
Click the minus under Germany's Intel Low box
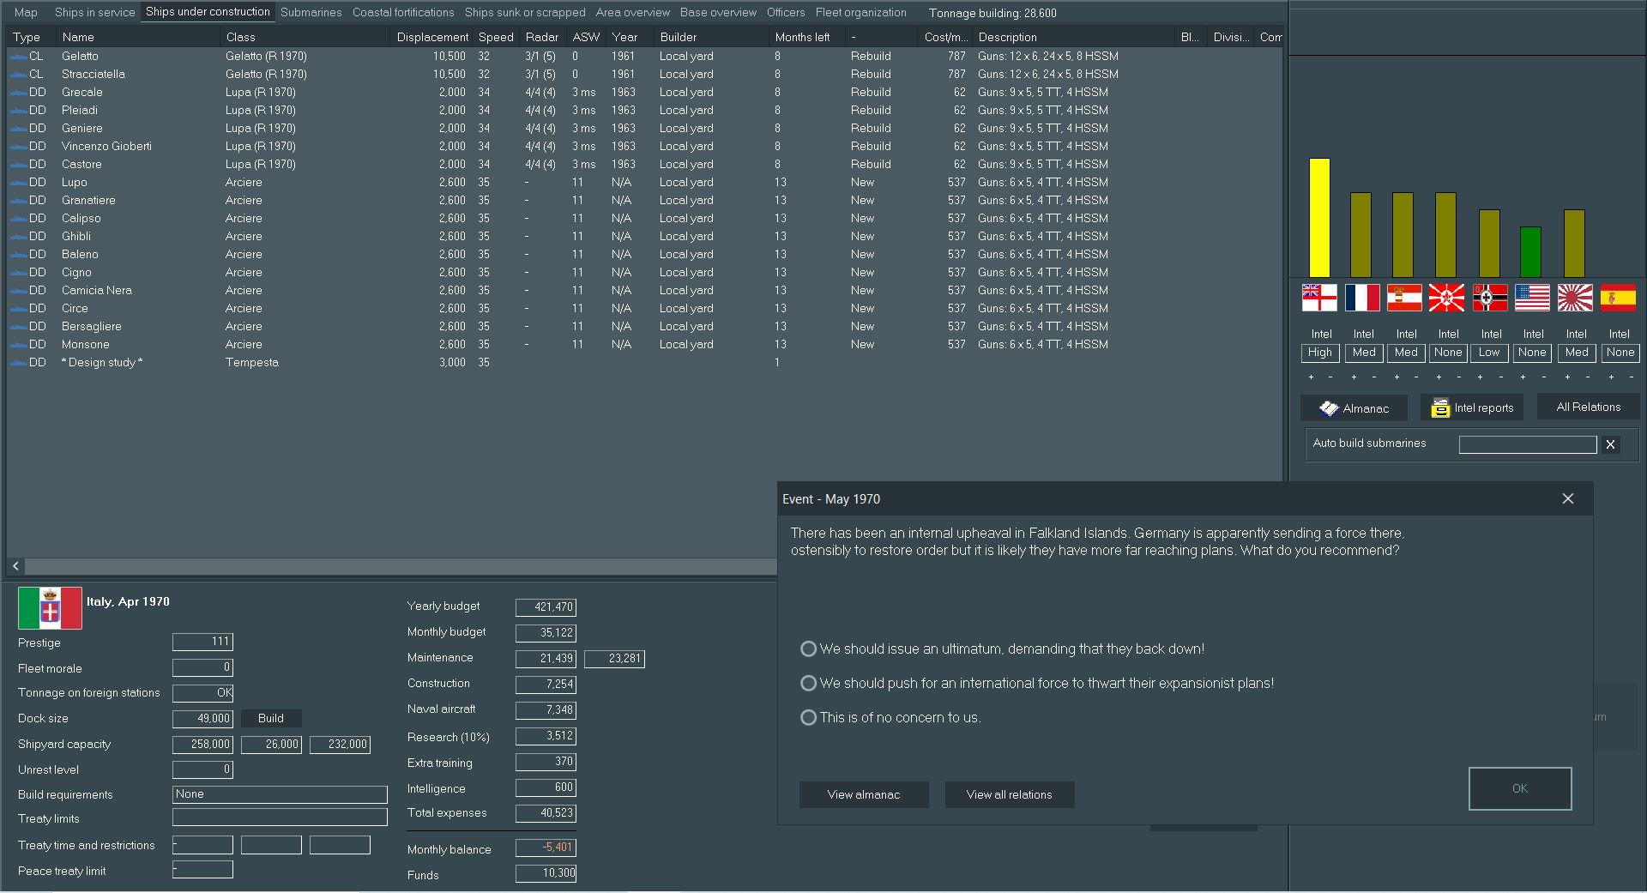pos(1500,377)
